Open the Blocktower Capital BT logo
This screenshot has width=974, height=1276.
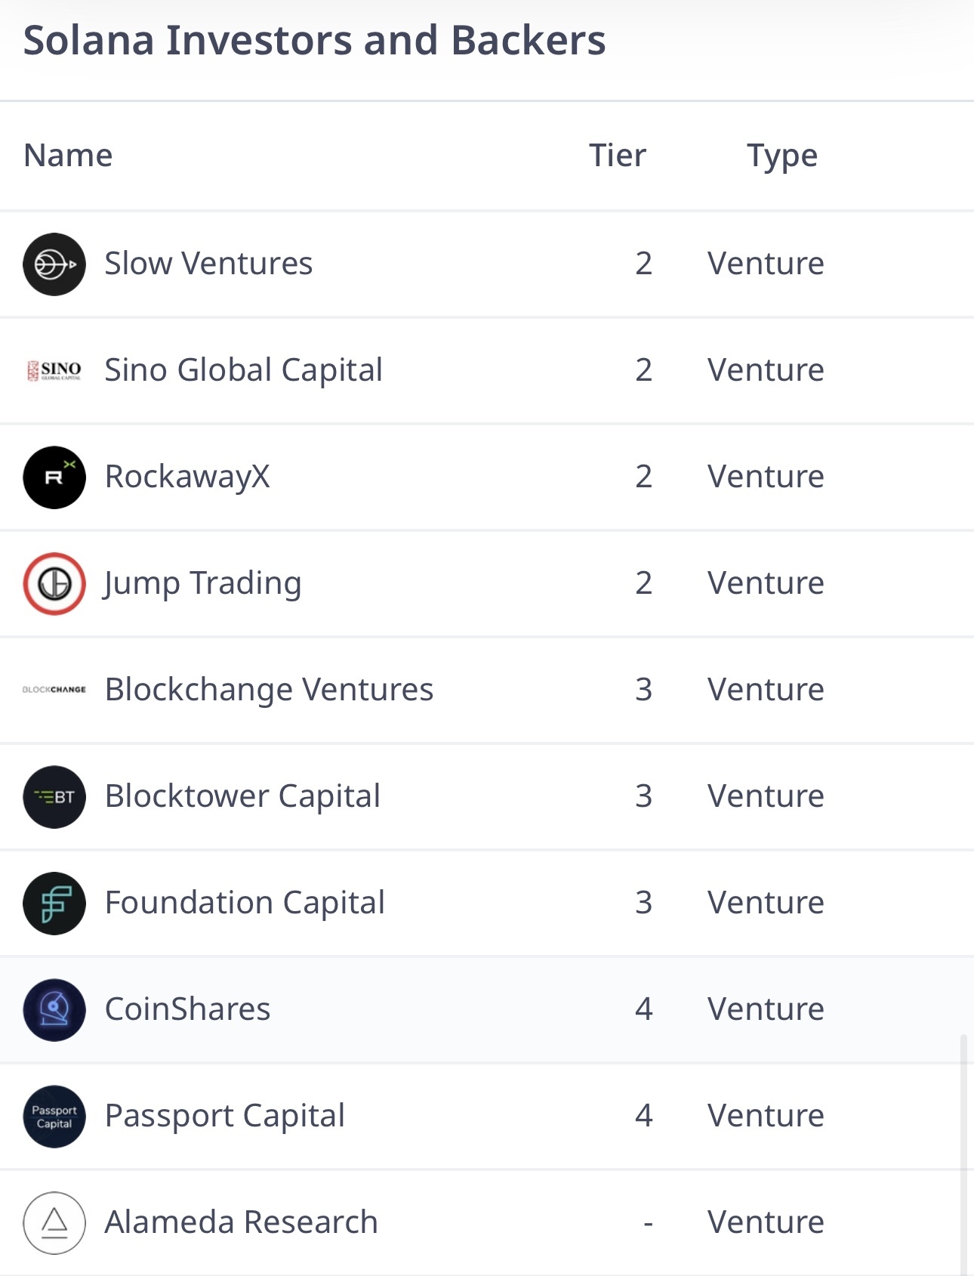click(x=54, y=797)
